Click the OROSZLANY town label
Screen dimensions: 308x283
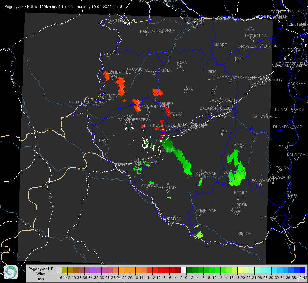pyautogui.click(x=250, y=47)
